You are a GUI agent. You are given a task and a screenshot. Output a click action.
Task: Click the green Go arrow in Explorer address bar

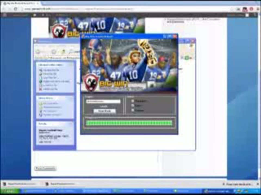(x=187, y=58)
